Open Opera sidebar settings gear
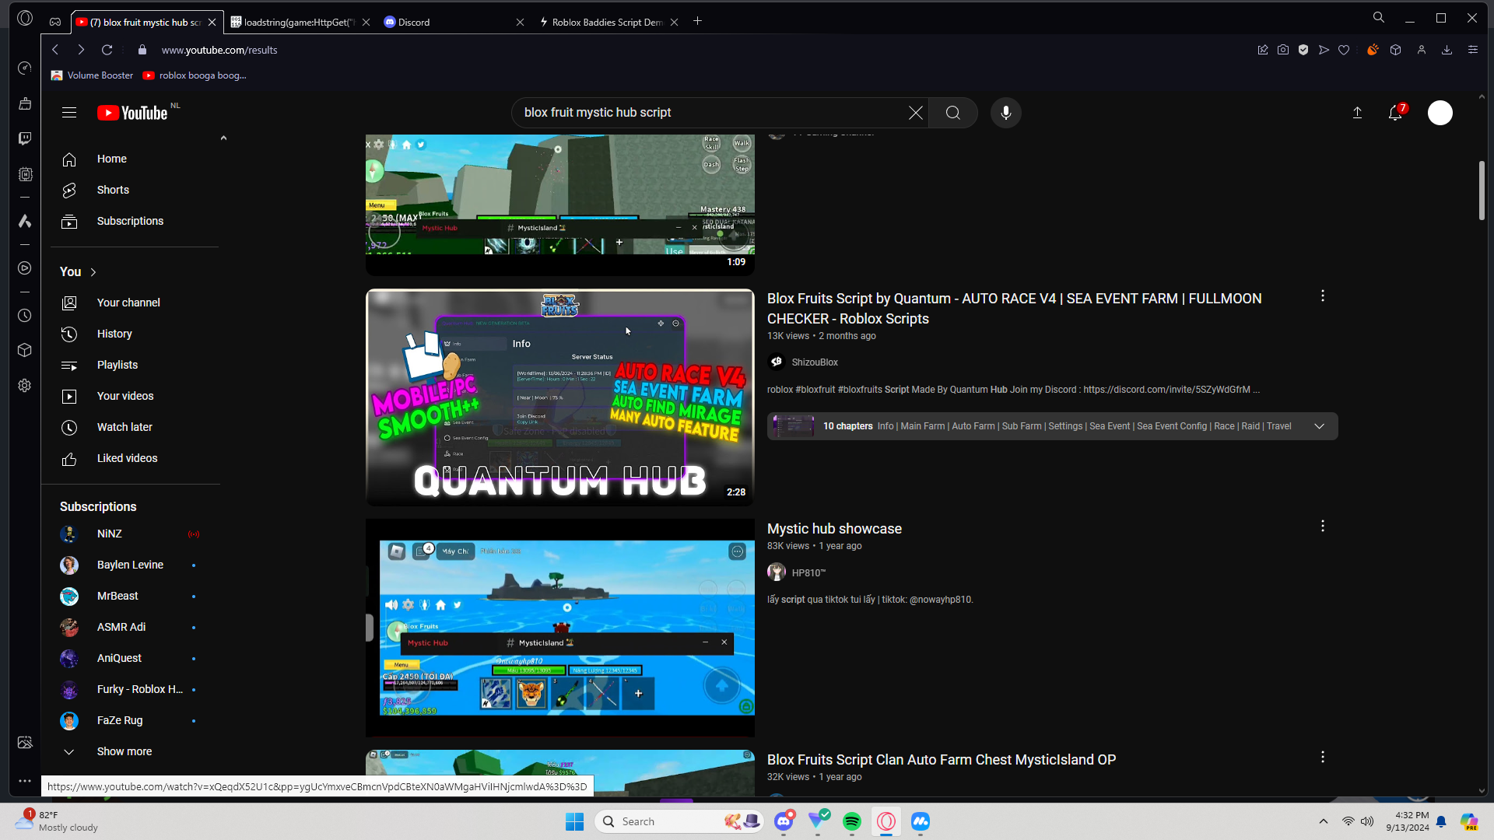The width and height of the screenshot is (1494, 840). (25, 386)
